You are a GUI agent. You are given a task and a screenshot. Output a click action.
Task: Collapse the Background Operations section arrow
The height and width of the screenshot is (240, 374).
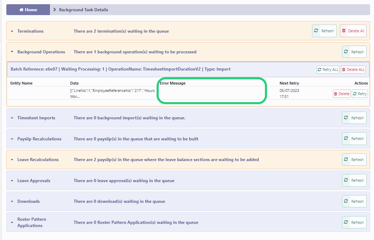(x=12, y=52)
